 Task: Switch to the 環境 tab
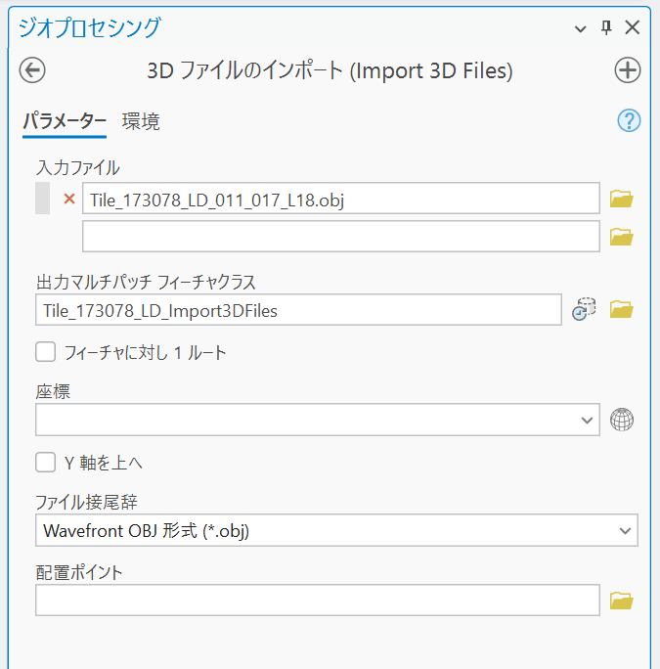tap(141, 121)
